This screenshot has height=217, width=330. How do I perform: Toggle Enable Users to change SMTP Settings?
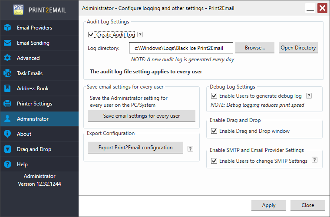click(214, 161)
